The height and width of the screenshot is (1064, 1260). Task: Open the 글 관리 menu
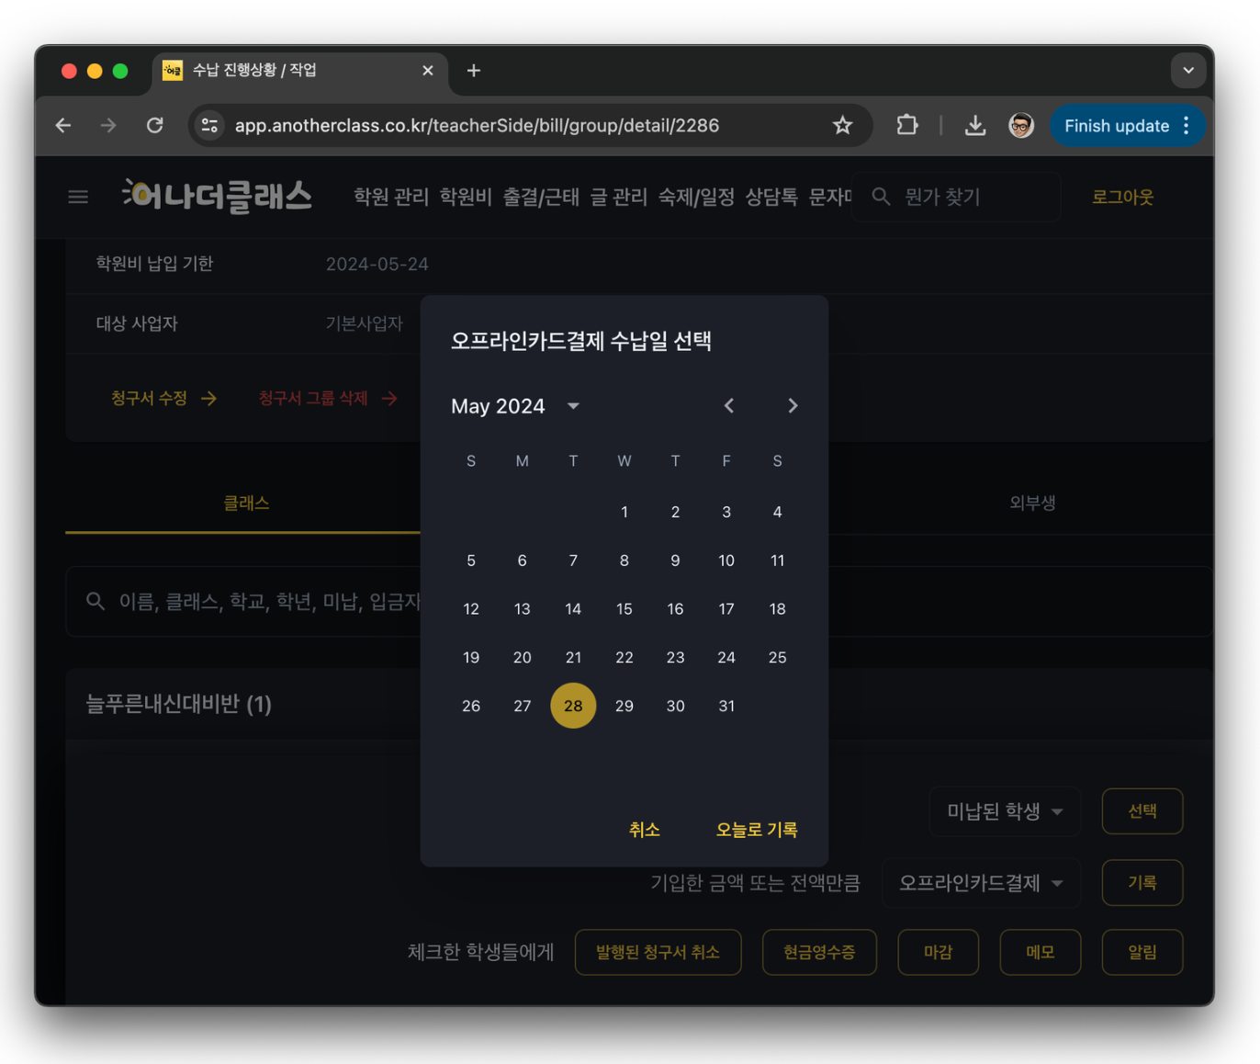618,197
